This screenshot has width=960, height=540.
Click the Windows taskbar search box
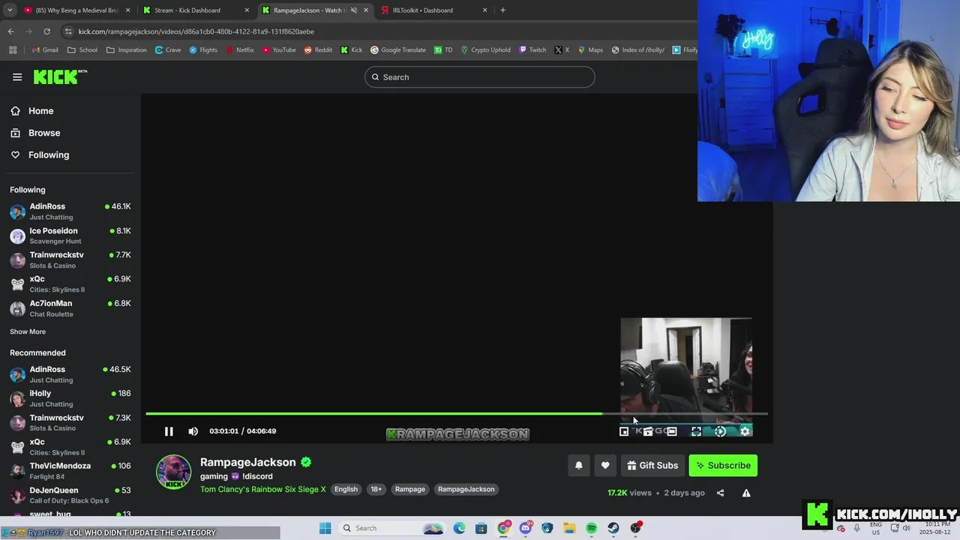391,528
